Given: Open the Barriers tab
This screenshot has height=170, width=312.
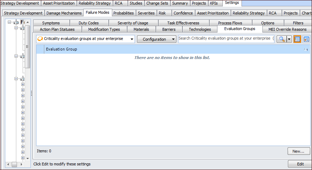Looking at the screenshot, I should pyautogui.click(x=169, y=29).
